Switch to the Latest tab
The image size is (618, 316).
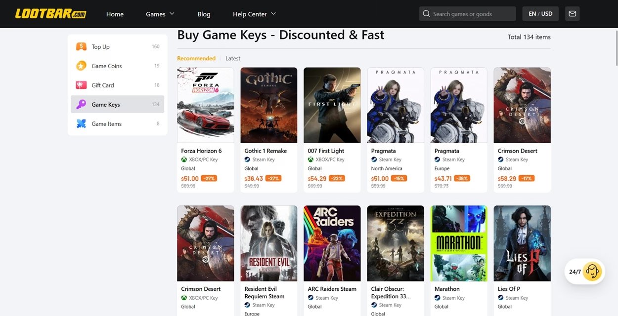tap(233, 58)
